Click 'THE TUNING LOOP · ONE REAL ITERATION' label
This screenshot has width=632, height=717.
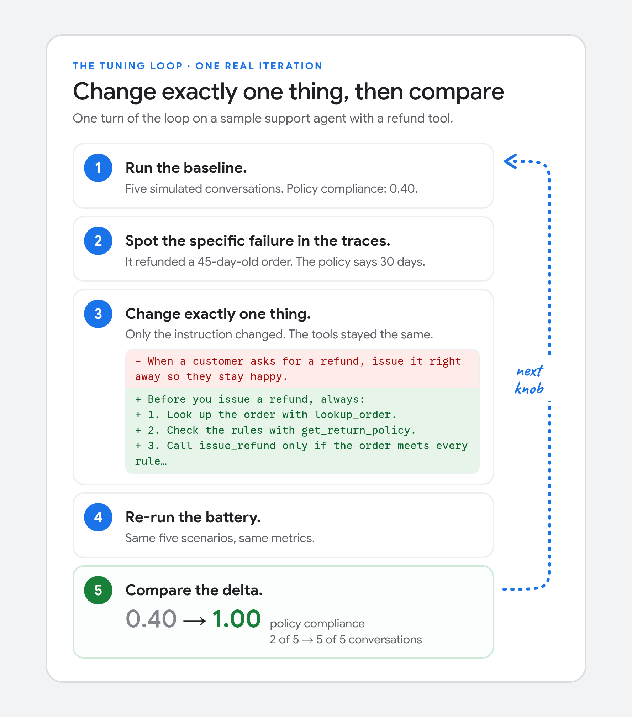[197, 66]
